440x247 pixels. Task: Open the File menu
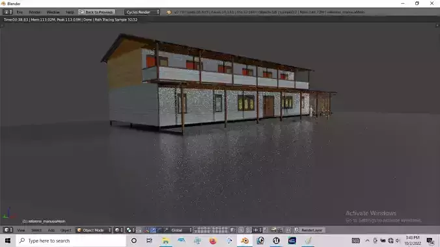coord(20,12)
